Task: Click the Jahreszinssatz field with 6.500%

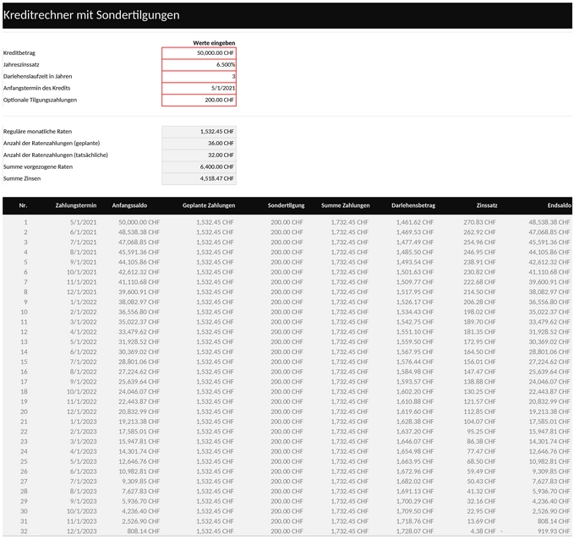Action: pyautogui.click(x=199, y=65)
